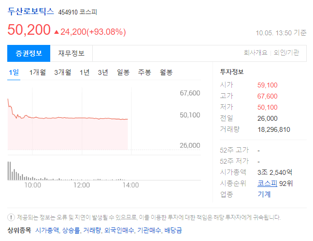
Task: Open the 외인/기관 link
Action: [286, 53]
